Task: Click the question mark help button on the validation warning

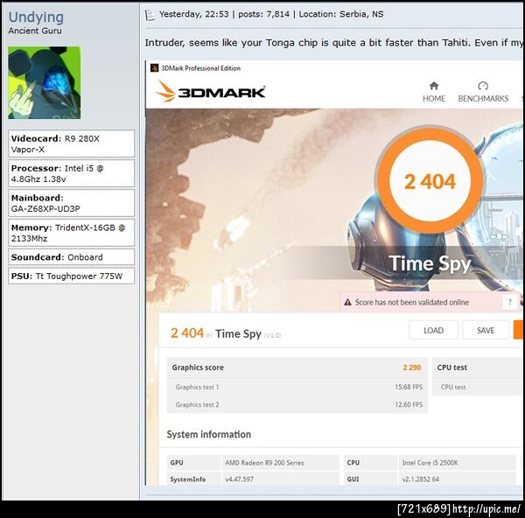Action: 510,302
